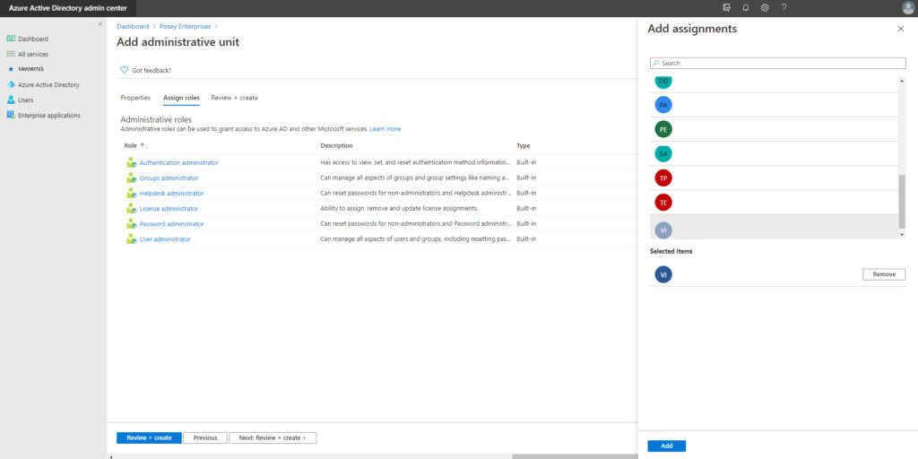Click the All services list icon

coord(11,54)
